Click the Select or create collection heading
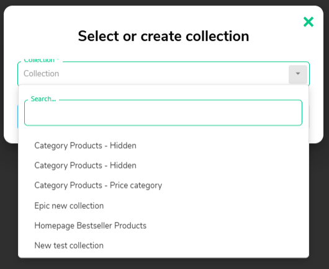 point(163,36)
